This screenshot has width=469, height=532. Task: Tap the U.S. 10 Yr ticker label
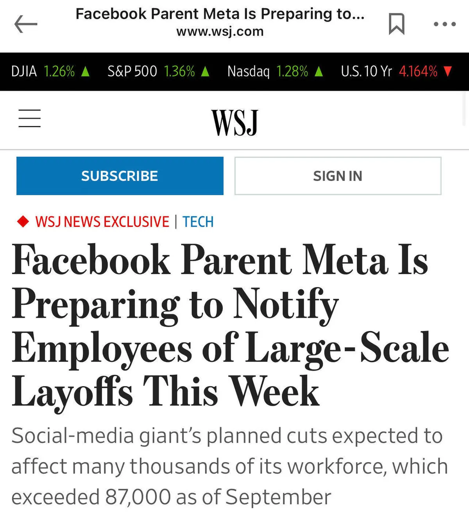366,72
